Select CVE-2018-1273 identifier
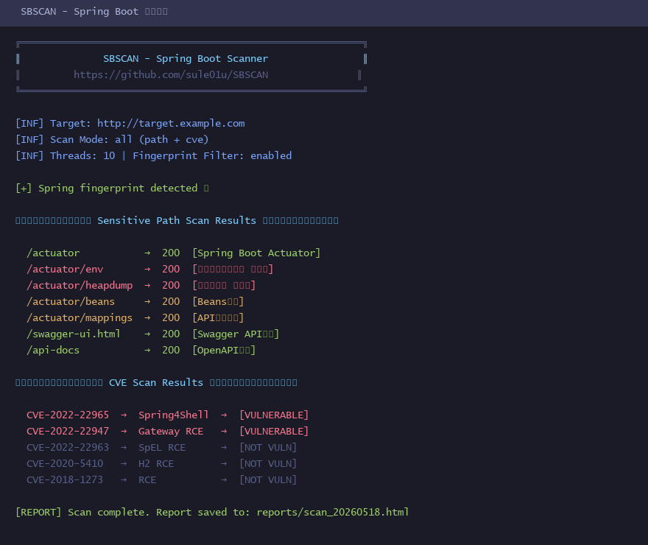Screen dimensions: 648x545 (65, 480)
